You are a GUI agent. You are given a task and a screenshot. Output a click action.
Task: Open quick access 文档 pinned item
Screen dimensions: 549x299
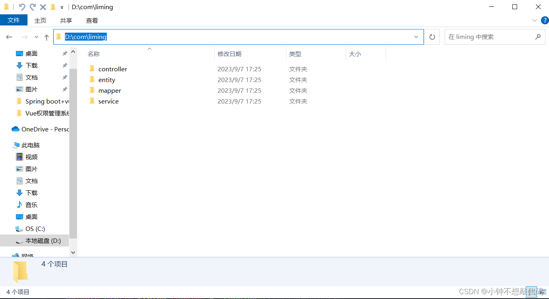pos(31,77)
